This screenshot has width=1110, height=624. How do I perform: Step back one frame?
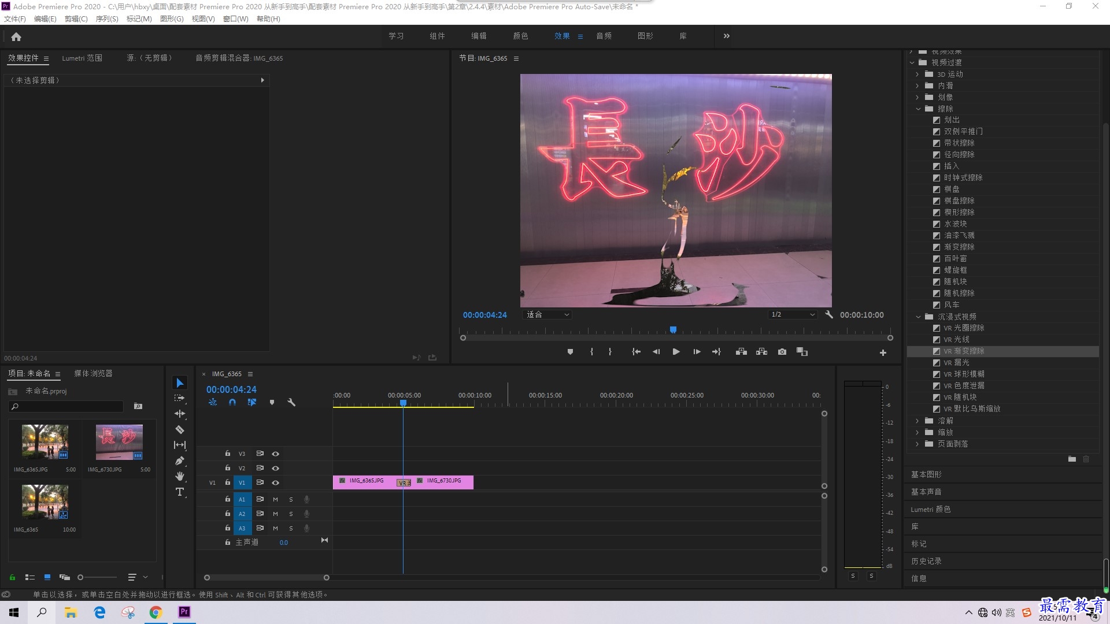tap(656, 352)
